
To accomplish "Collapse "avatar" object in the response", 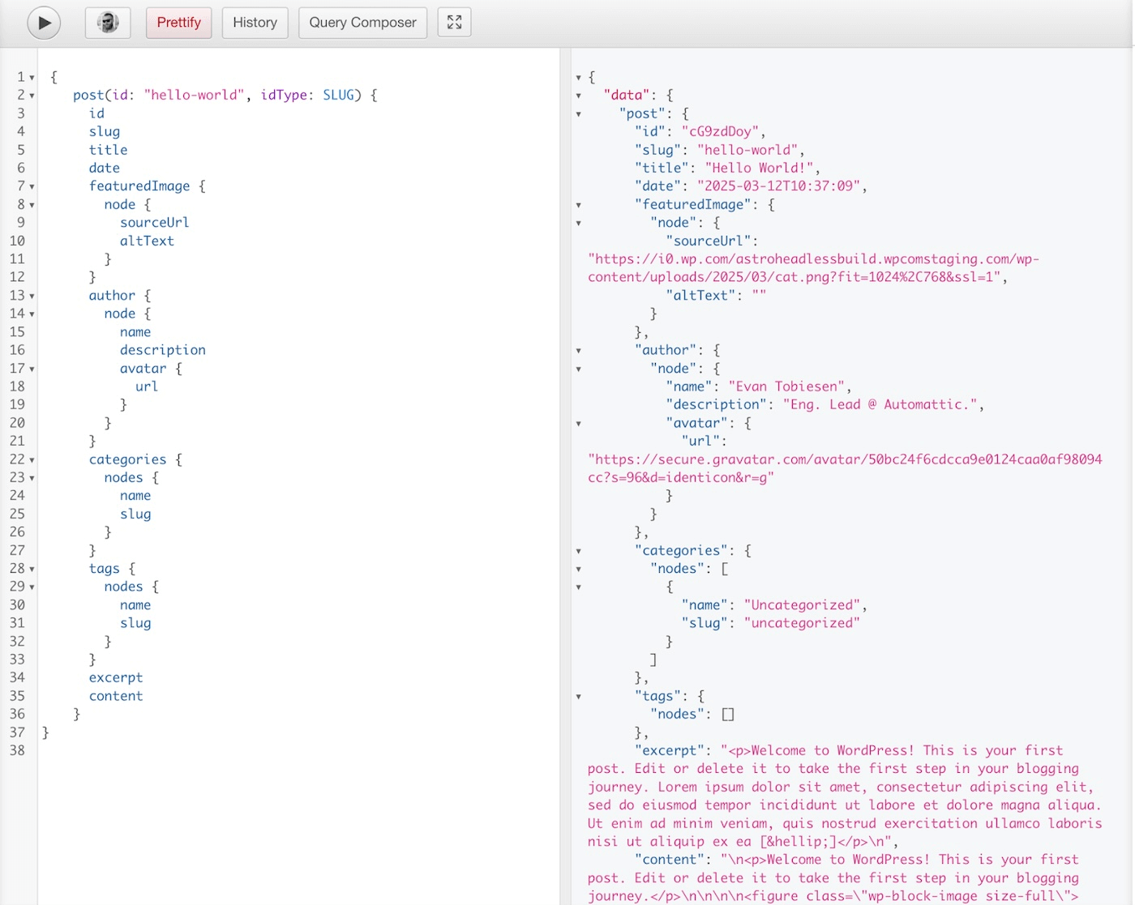I will [x=579, y=424].
